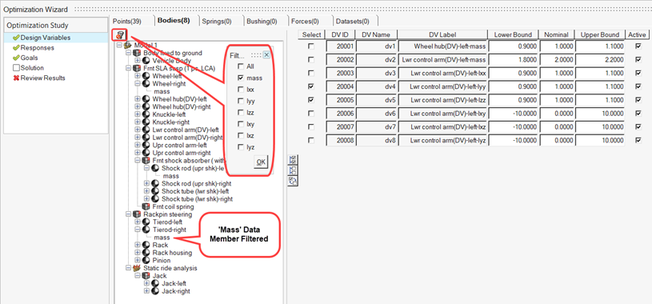Expand the Jack-left body node

[146, 283]
